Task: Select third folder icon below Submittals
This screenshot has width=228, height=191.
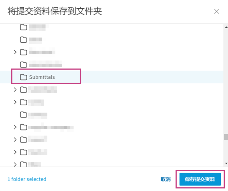Action: 23,114
